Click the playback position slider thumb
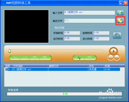 [10, 51]
